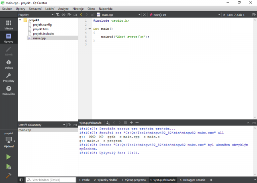Viewport: 257px width, 183px height.
Task: Switch to Úpravy edit mode
Action: click(x=9, y=38)
